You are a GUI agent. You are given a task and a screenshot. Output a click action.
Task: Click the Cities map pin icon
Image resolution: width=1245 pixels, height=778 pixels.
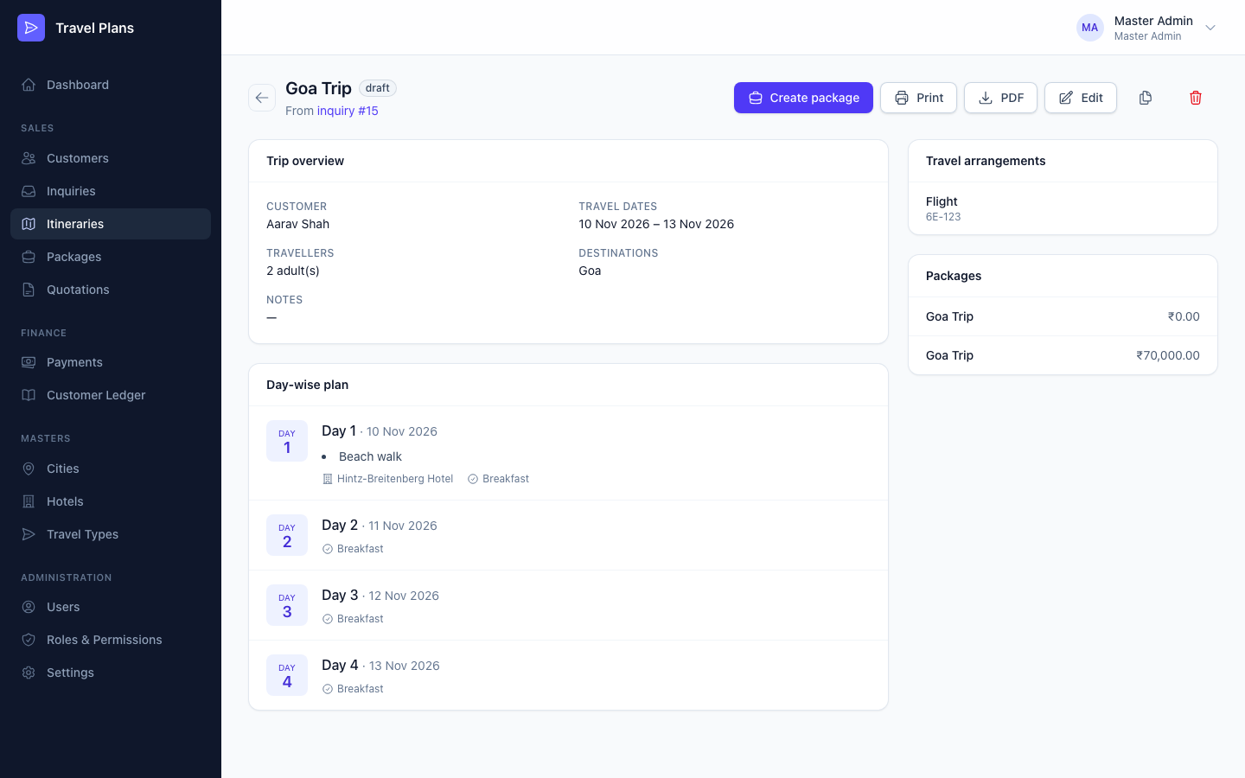click(29, 469)
